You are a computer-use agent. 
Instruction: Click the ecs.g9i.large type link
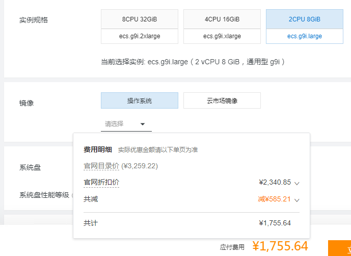(x=304, y=36)
